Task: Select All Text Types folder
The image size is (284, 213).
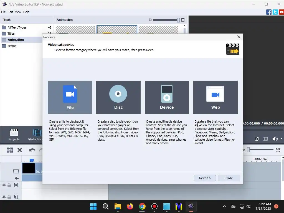Action: [26, 27]
